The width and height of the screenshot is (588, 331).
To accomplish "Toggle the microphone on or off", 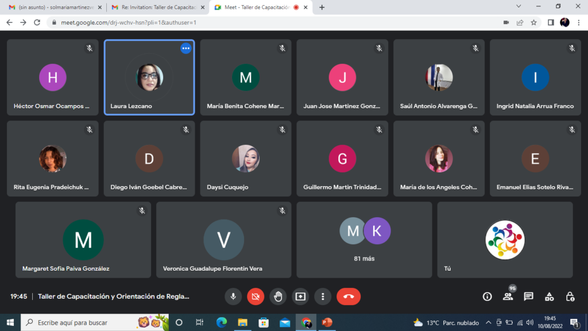I will click(233, 297).
